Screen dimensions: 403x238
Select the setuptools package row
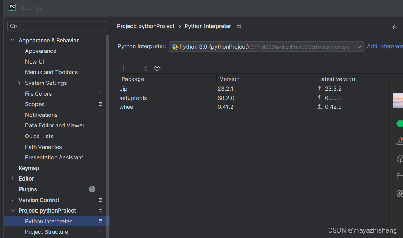[x=254, y=98]
